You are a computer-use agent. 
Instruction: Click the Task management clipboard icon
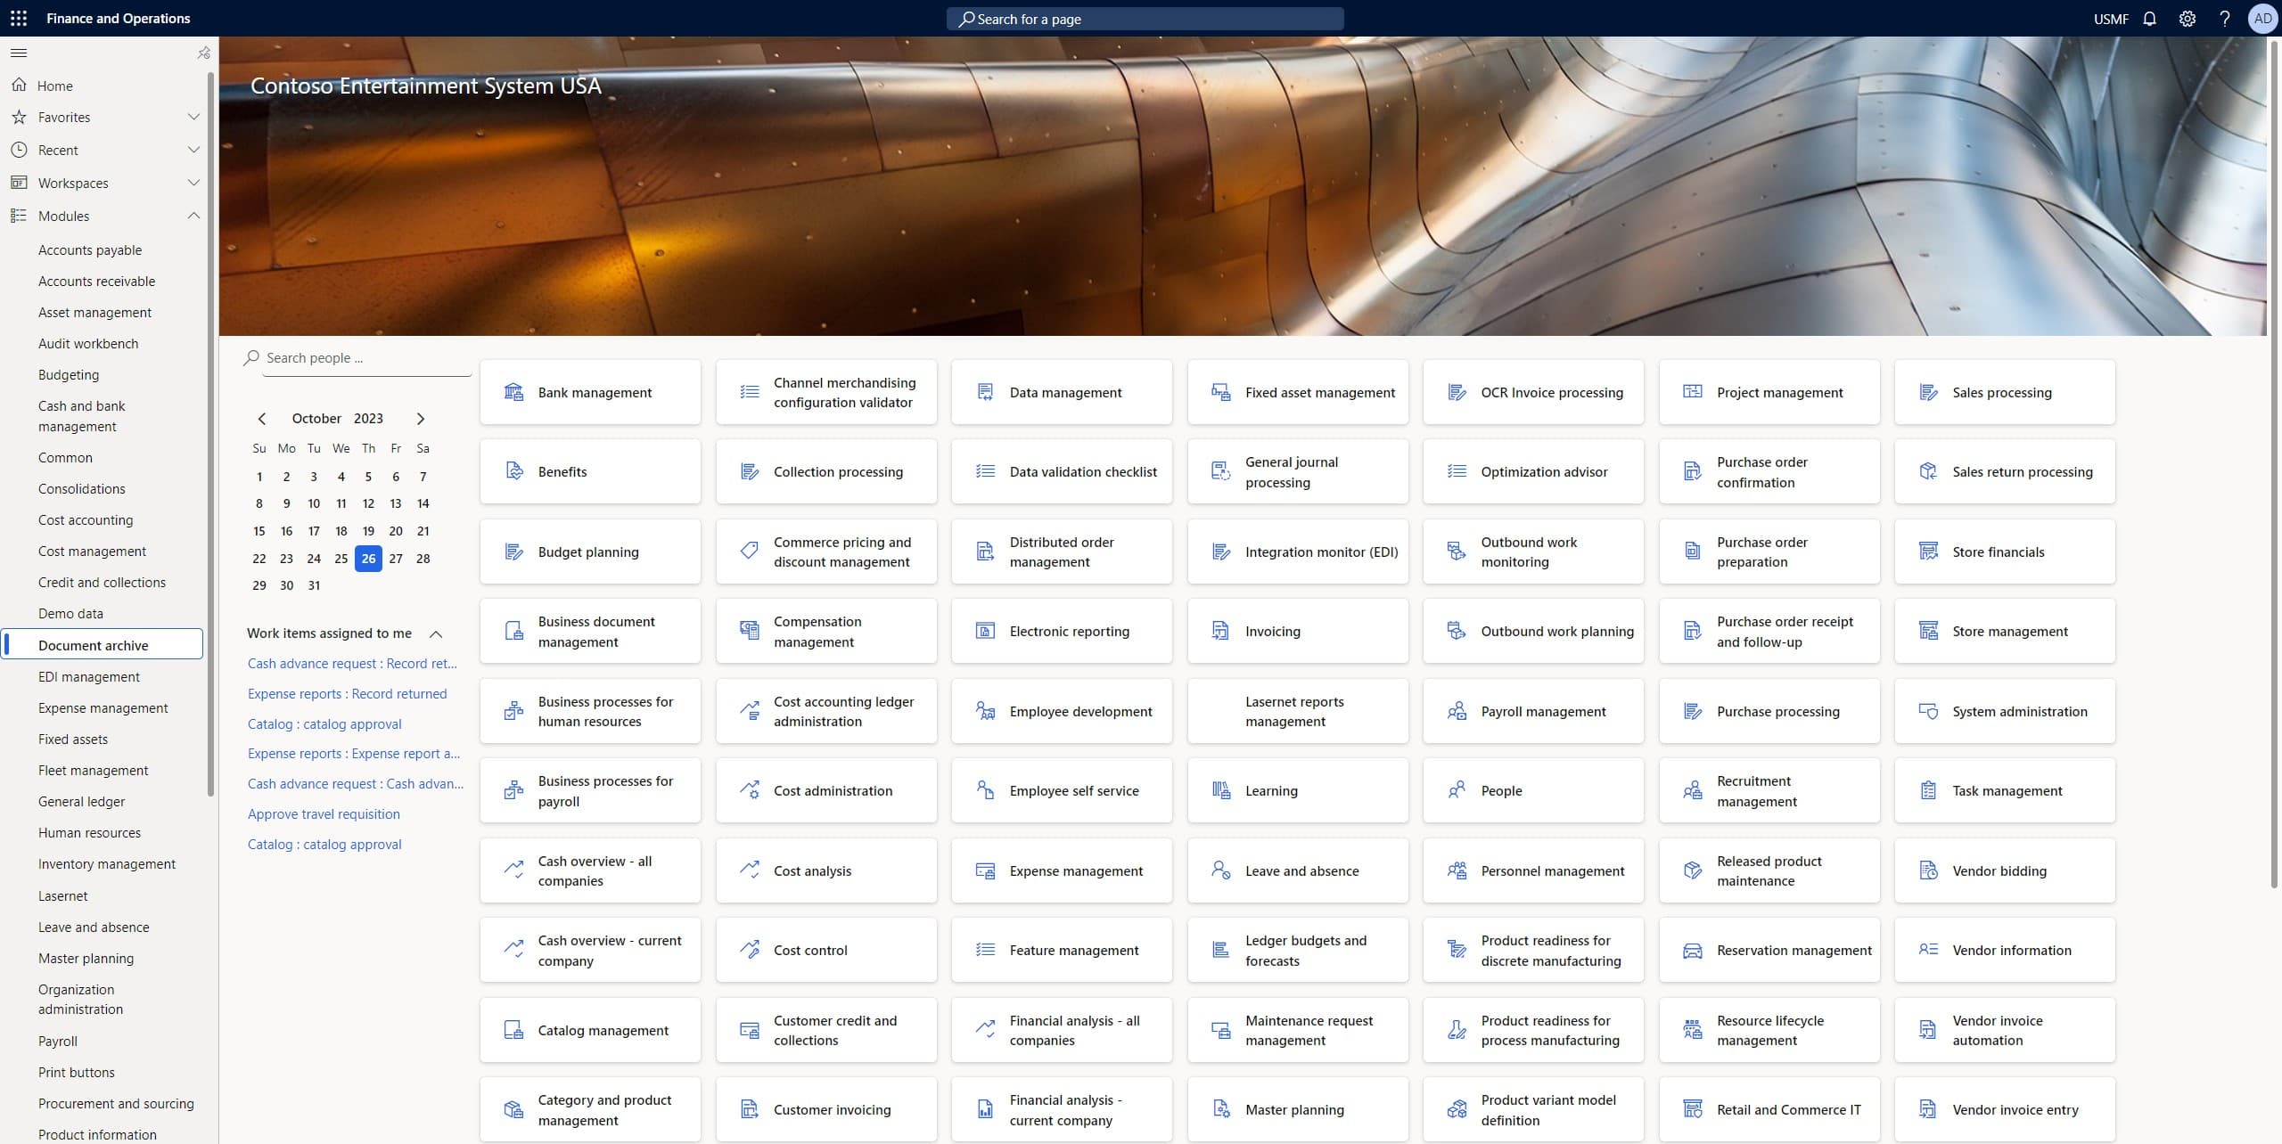click(1928, 790)
